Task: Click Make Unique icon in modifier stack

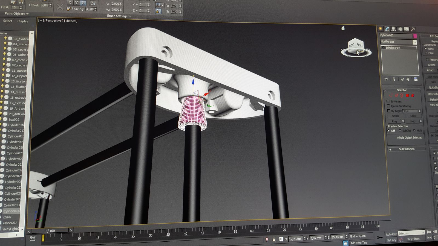Action: [402, 79]
